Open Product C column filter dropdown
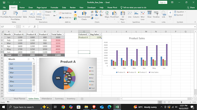 click(50, 34)
